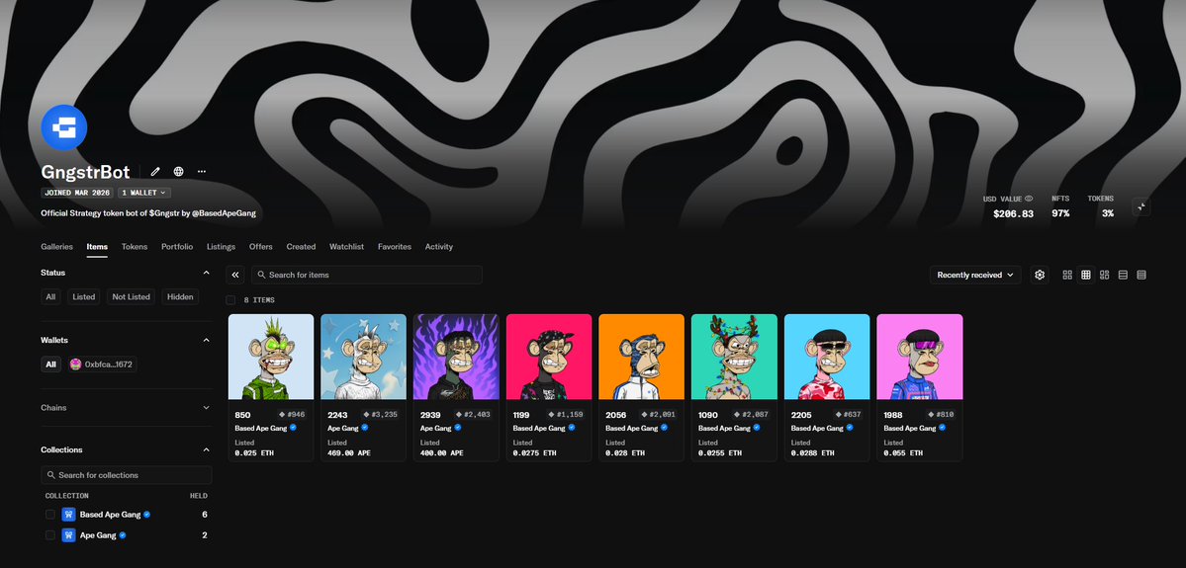Open the Portfolio tab
This screenshot has height=568, width=1186.
177,247
